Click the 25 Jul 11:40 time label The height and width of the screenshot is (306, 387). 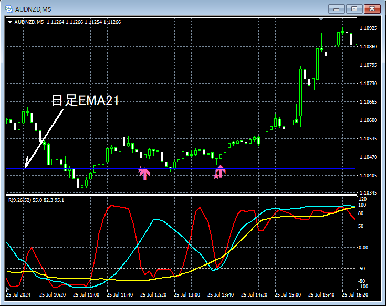pyautogui.click(x=120, y=294)
